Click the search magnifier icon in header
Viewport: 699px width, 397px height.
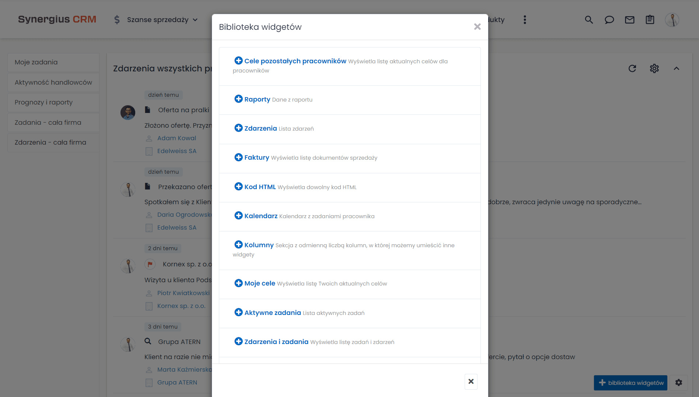589,20
